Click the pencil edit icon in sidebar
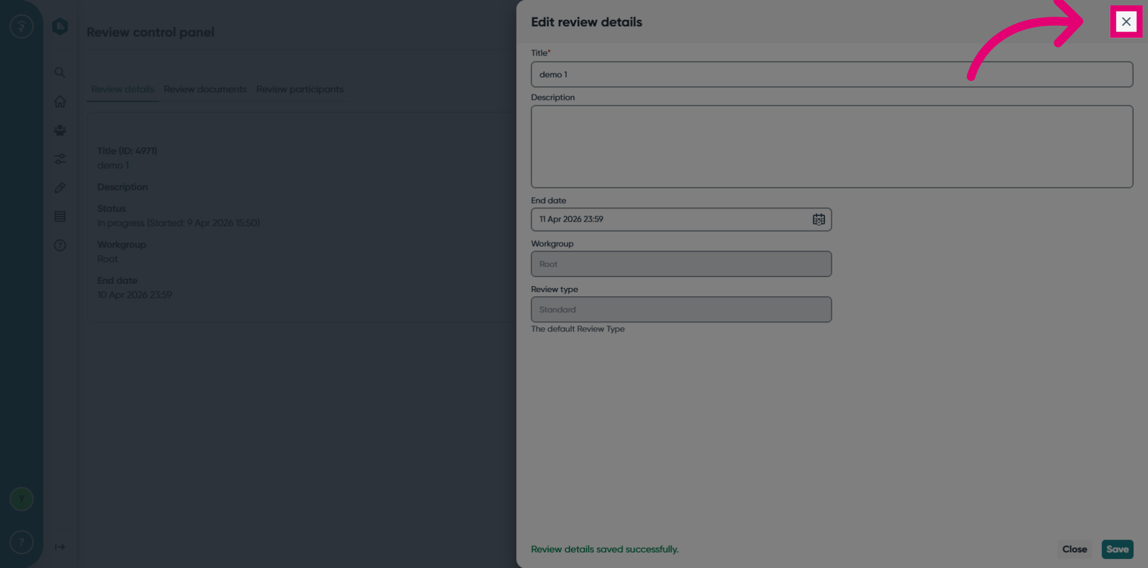This screenshot has height=568, width=1148. point(60,188)
